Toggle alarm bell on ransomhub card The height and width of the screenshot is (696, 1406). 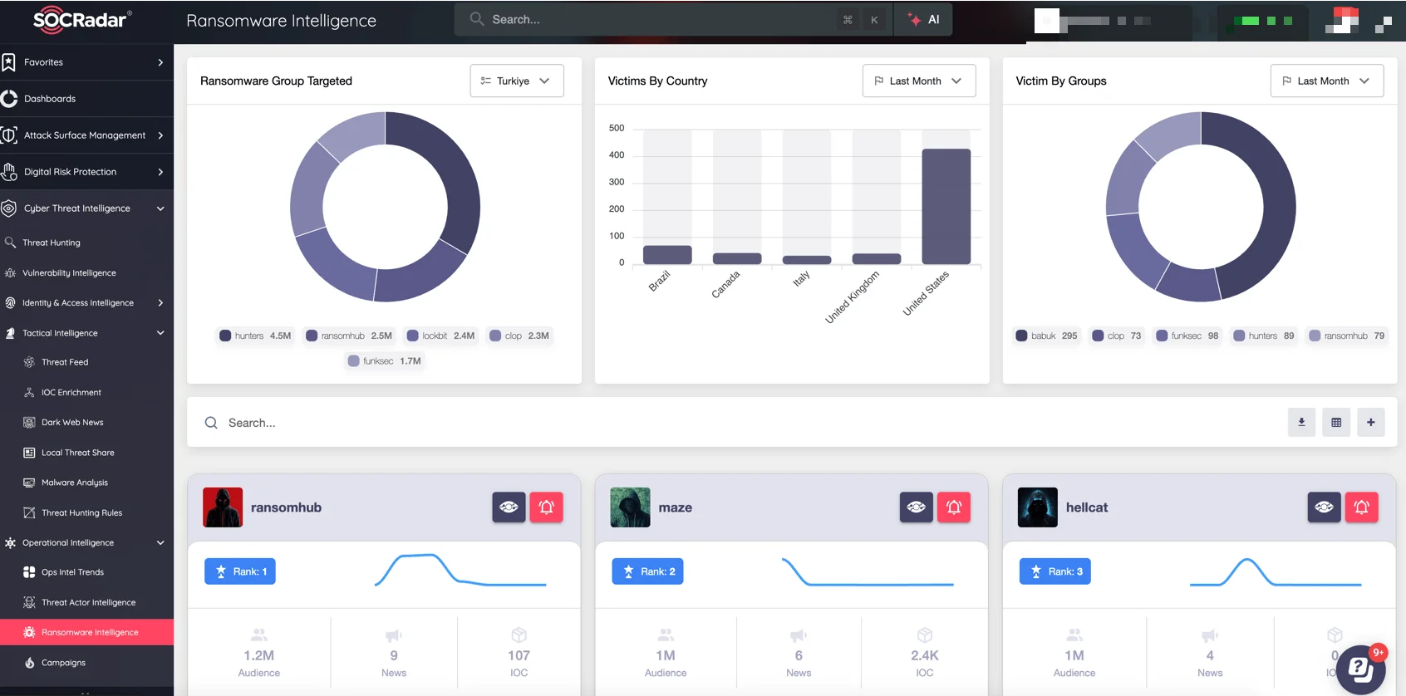[547, 507]
